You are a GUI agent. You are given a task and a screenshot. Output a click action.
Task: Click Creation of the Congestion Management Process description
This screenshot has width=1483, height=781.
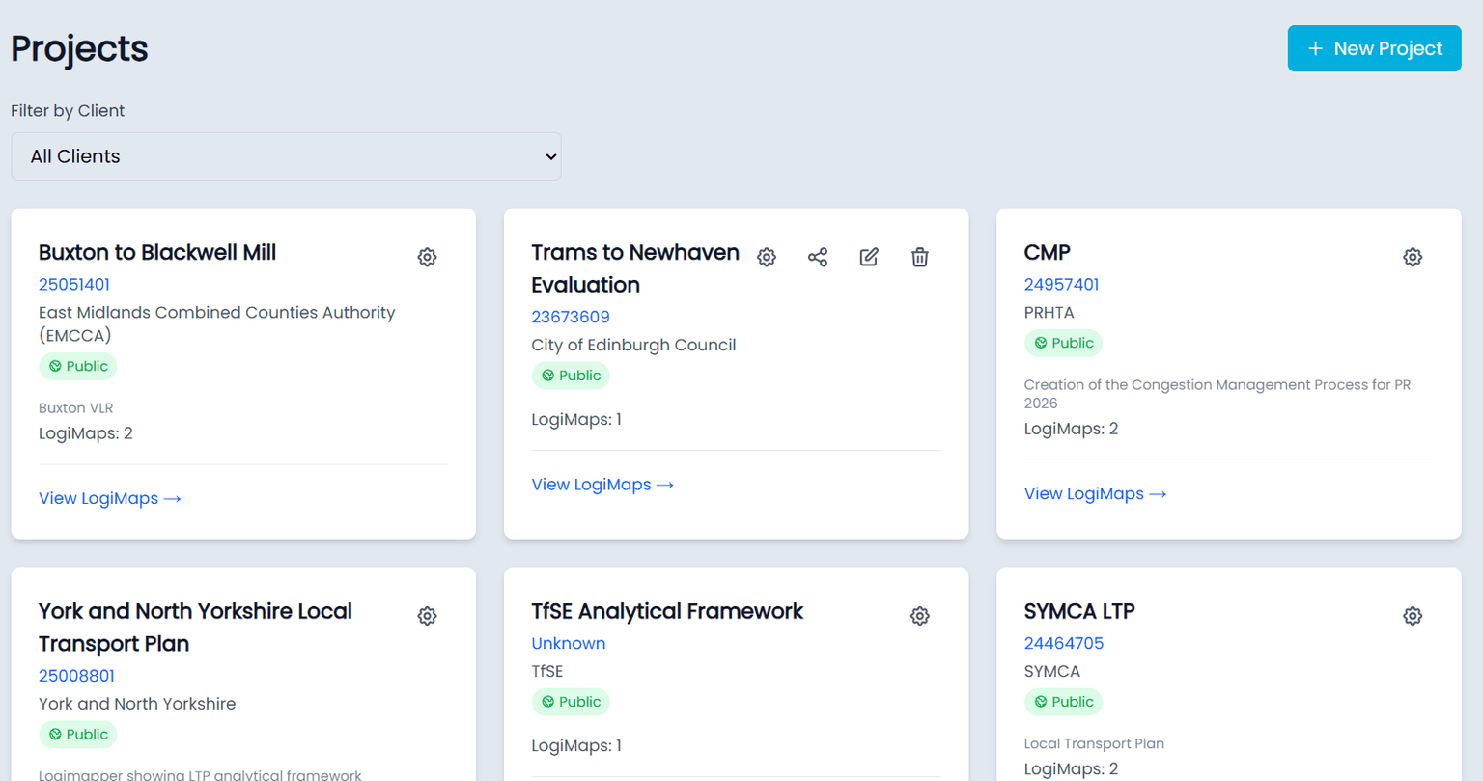[x=1217, y=394]
